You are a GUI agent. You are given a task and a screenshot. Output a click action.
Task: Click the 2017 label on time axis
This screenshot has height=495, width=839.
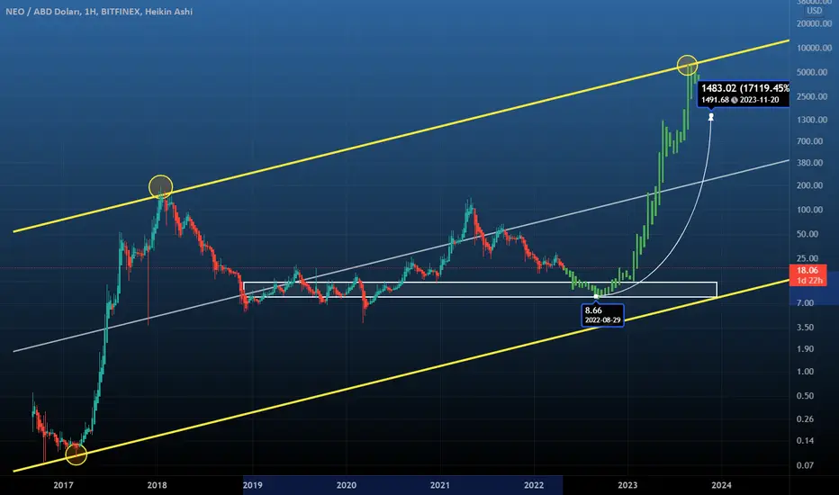click(x=63, y=485)
